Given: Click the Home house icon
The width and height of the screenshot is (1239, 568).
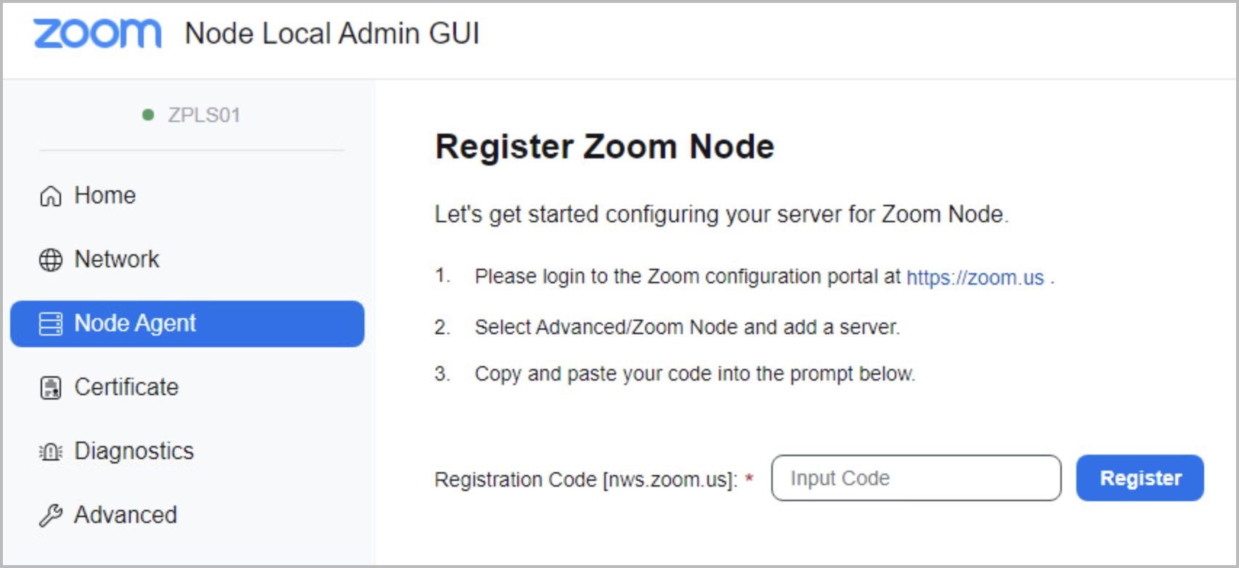Looking at the screenshot, I should pos(50,196).
